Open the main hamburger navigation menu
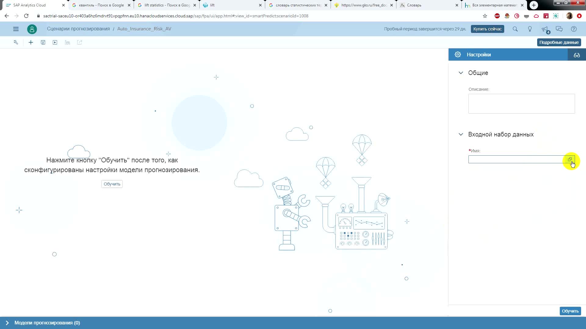The height and width of the screenshot is (329, 586). coord(16,29)
